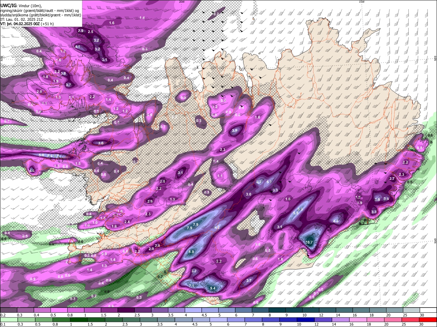
Task: Pick the light lavender 4–4.5 swatch on upper scale
Action: click(193, 310)
